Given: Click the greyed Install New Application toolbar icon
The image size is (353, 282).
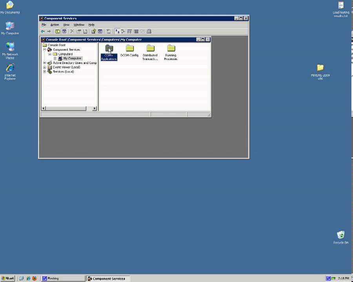Looking at the screenshot, I should (109, 31).
